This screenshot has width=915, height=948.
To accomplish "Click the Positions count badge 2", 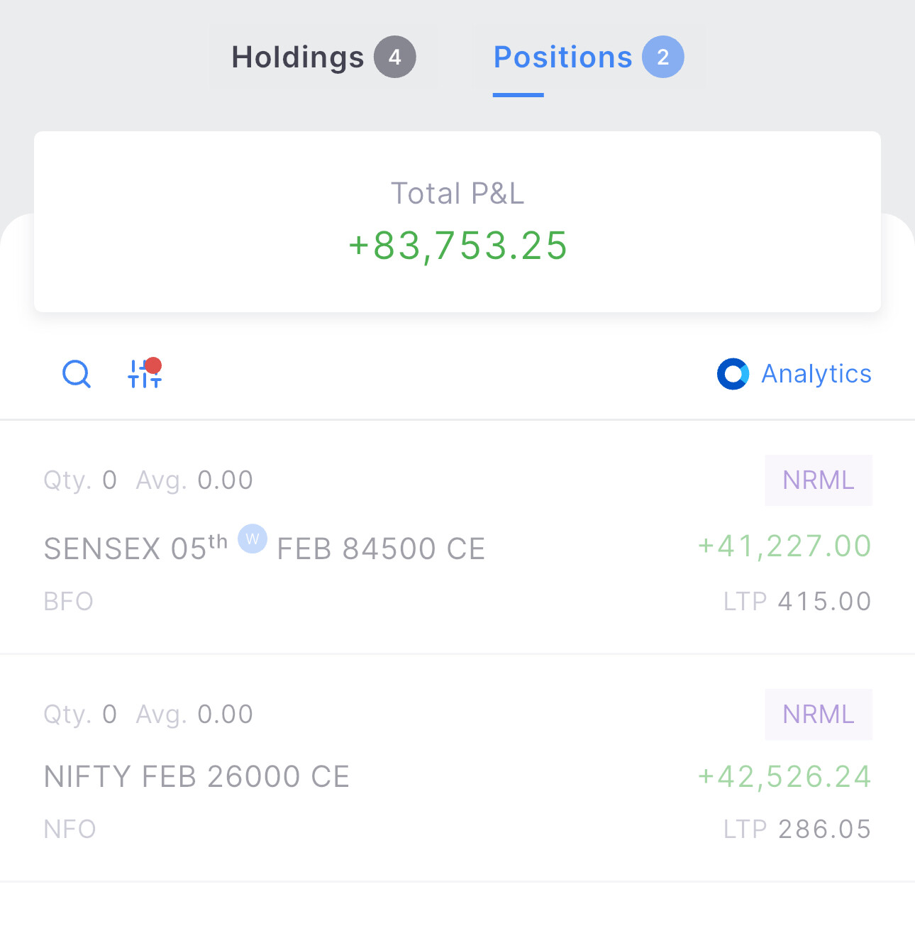I will tap(662, 57).
